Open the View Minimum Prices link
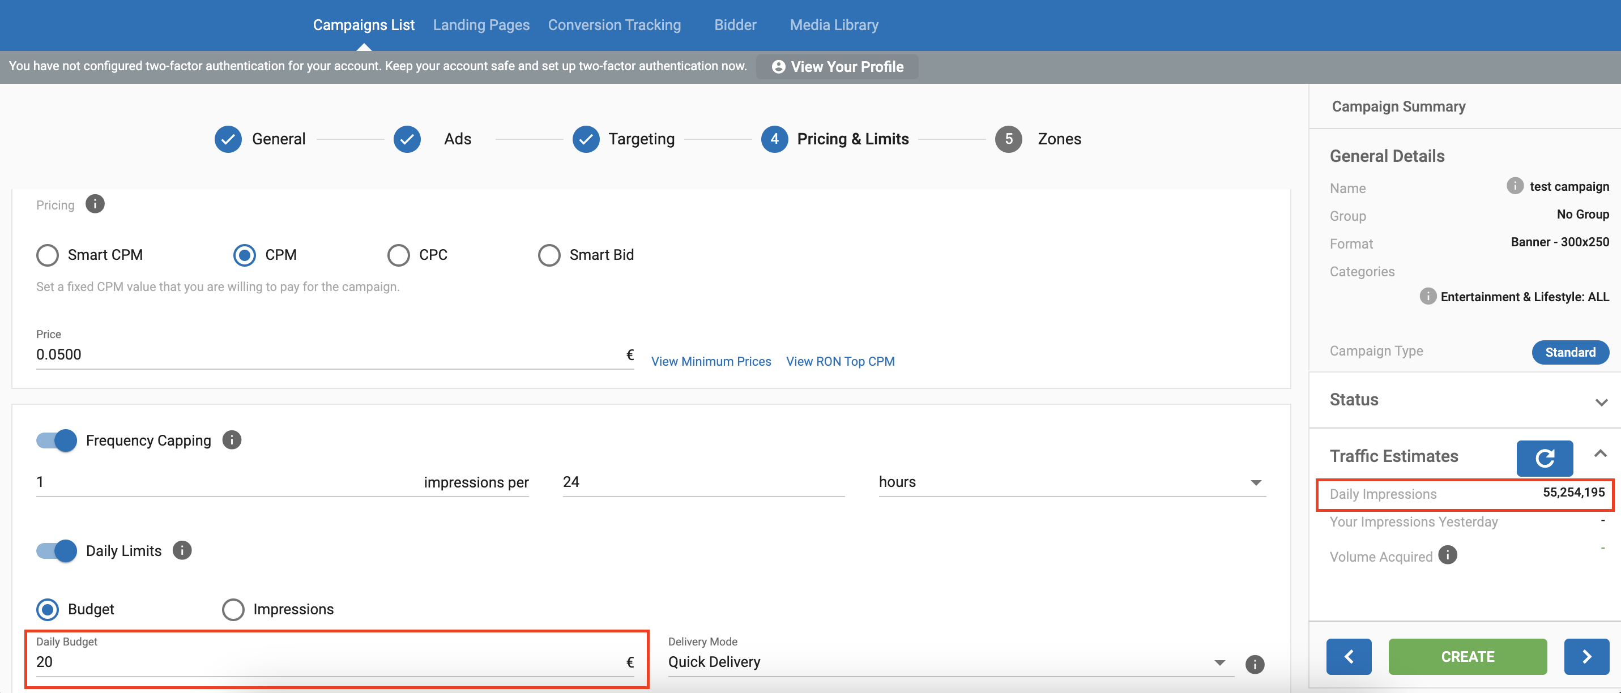The width and height of the screenshot is (1621, 693). tap(710, 362)
